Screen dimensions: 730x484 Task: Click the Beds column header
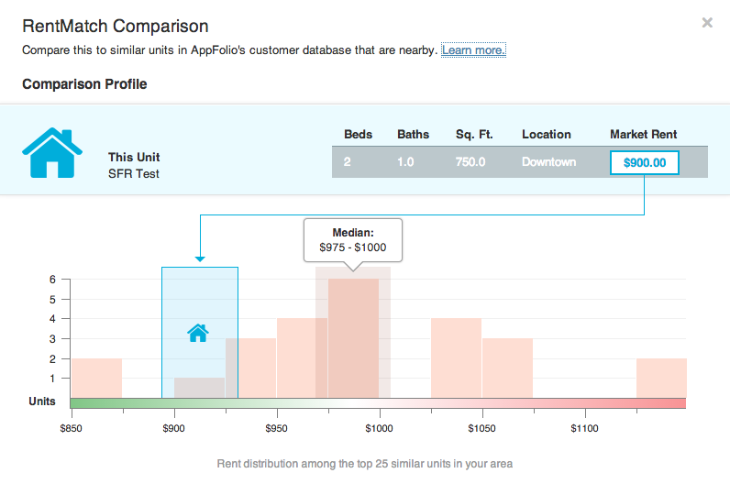(358, 135)
